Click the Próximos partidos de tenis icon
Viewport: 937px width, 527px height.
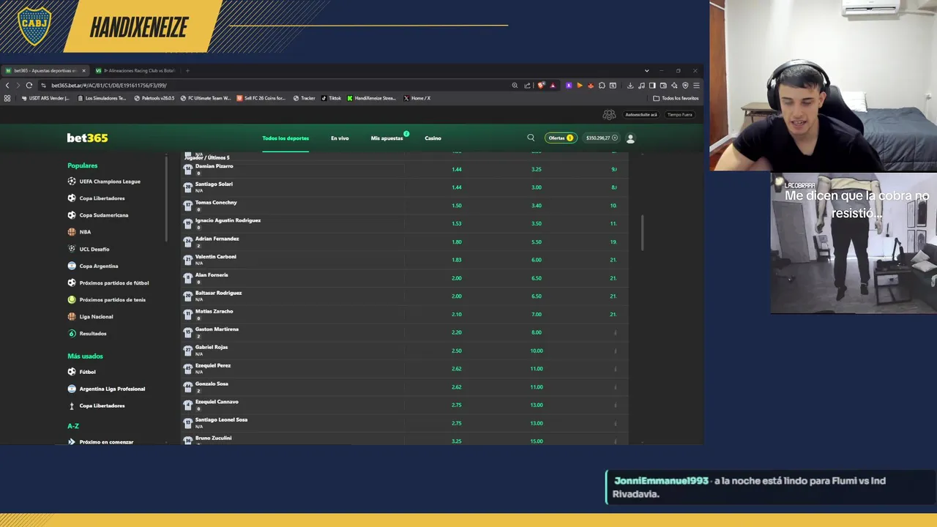(72, 299)
